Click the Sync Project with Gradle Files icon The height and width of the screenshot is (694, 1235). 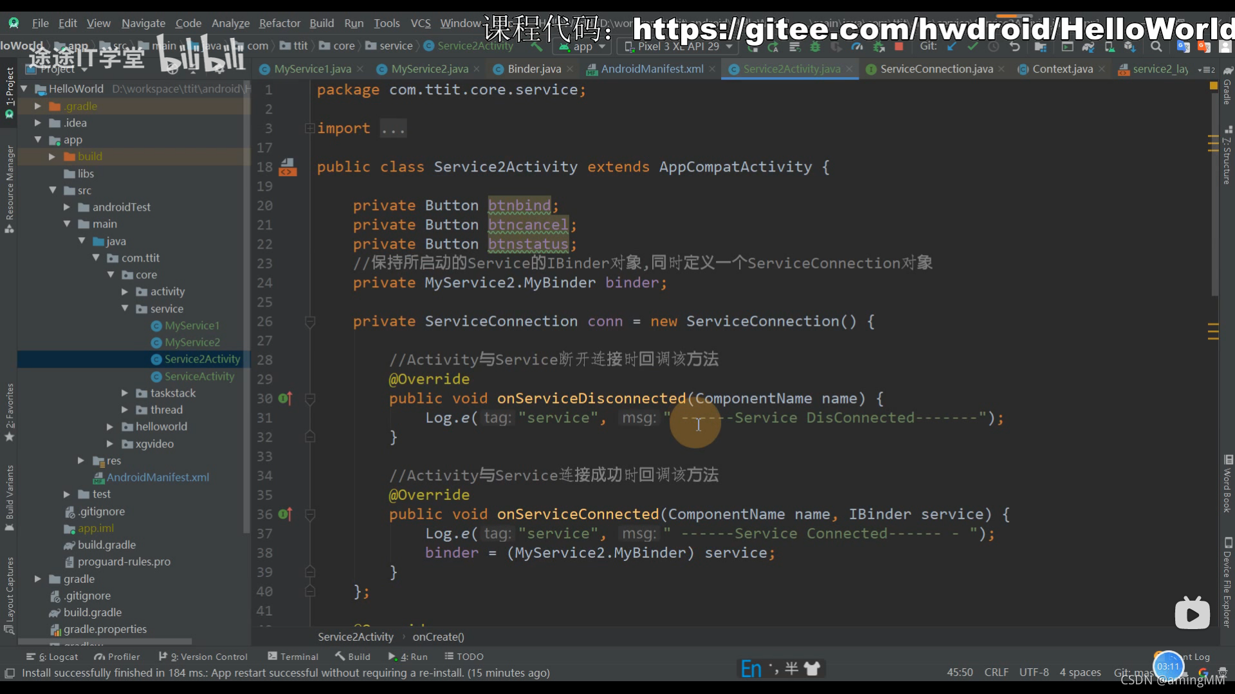(1088, 46)
